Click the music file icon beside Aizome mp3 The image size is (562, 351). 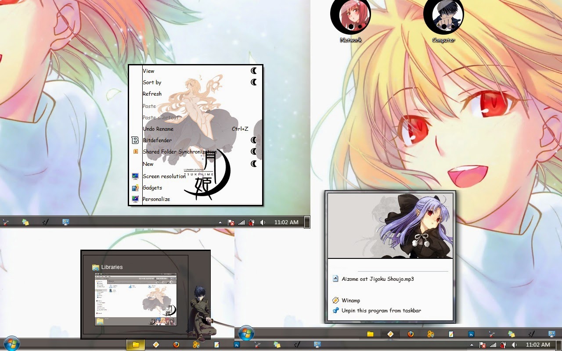(x=335, y=279)
